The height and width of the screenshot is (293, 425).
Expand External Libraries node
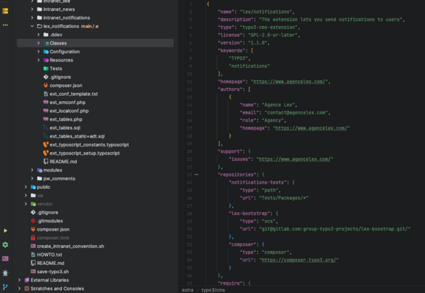(x=19, y=280)
